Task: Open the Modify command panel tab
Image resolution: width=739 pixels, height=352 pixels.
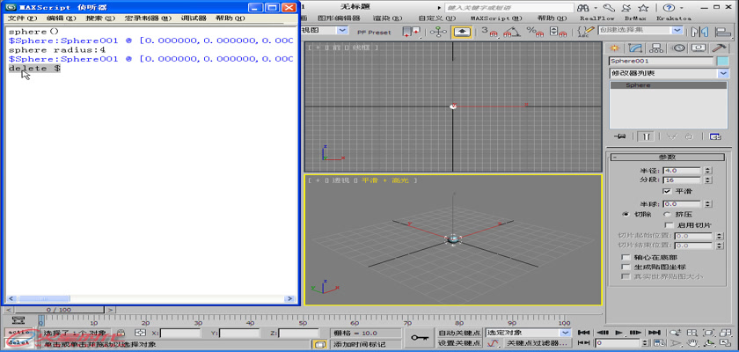Action: pos(635,48)
